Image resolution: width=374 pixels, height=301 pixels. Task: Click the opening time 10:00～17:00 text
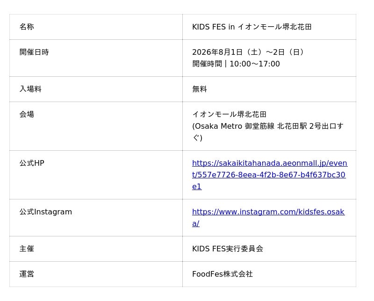coord(255,64)
